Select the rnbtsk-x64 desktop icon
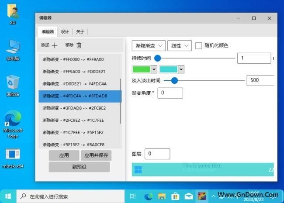This screenshot has width=284, height=203. coord(13,158)
